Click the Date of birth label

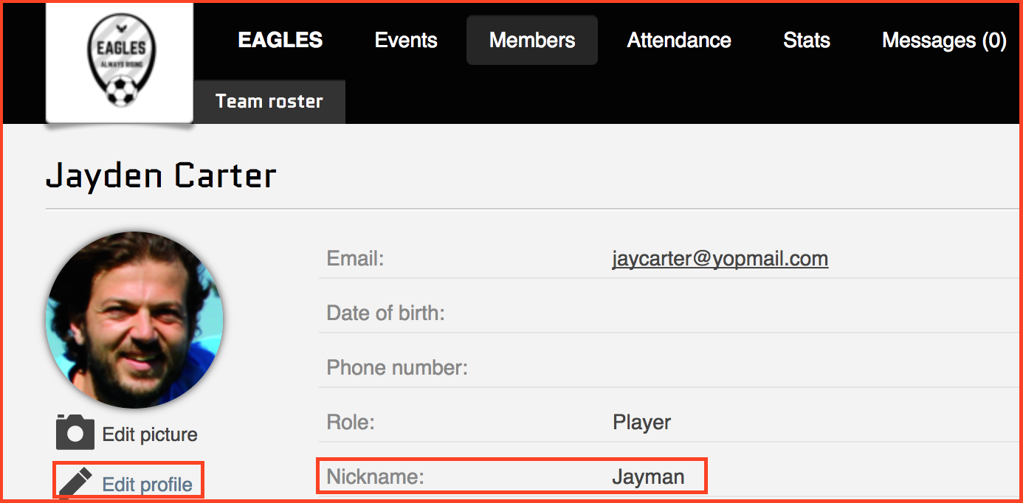point(385,313)
